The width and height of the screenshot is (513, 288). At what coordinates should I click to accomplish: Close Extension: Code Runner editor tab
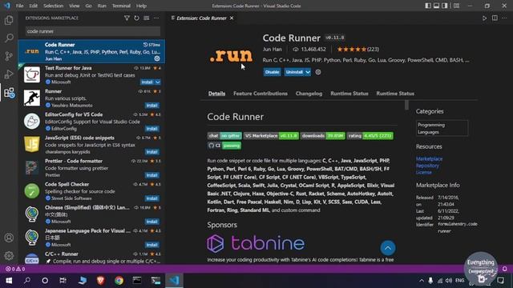click(x=232, y=18)
